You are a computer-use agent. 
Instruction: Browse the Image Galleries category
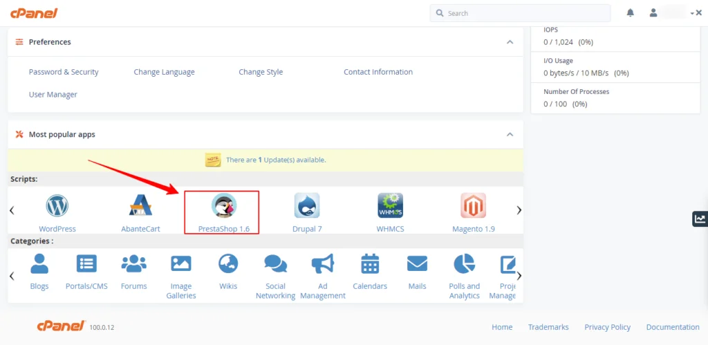[x=180, y=263]
